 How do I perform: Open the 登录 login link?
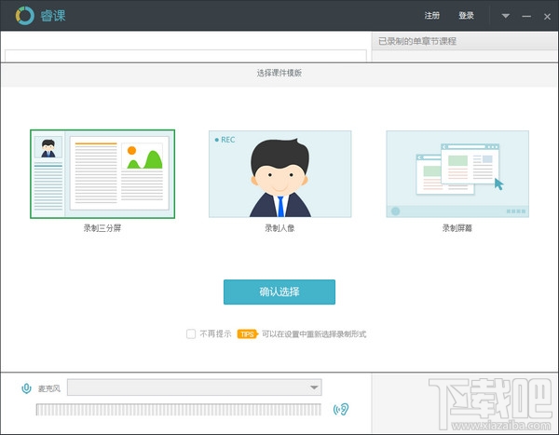pos(466,16)
